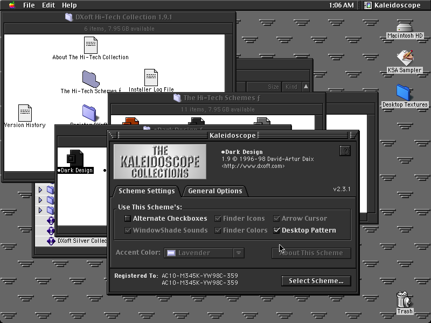Select The Hi-Tech Schemes ƒ folder icon
Viewport: 431px width, 323px height.
(x=91, y=79)
